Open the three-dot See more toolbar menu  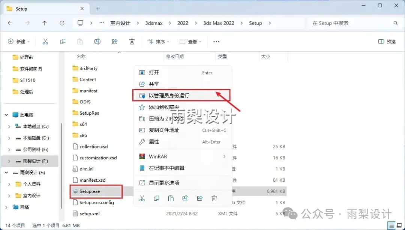point(216,42)
